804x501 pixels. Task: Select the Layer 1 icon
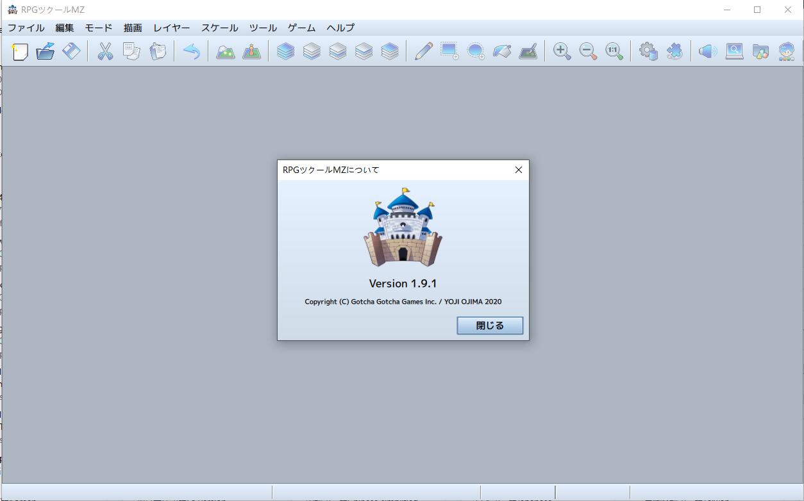pyautogui.click(x=312, y=51)
